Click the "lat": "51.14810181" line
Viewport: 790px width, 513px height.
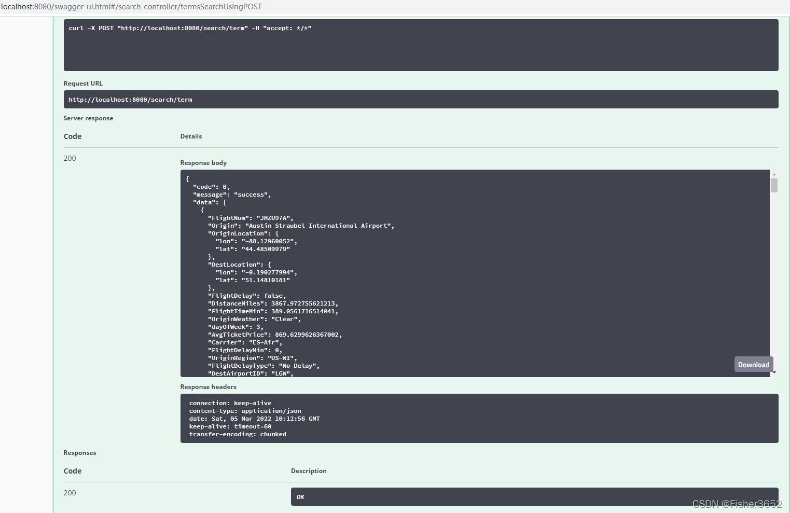tap(253, 280)
